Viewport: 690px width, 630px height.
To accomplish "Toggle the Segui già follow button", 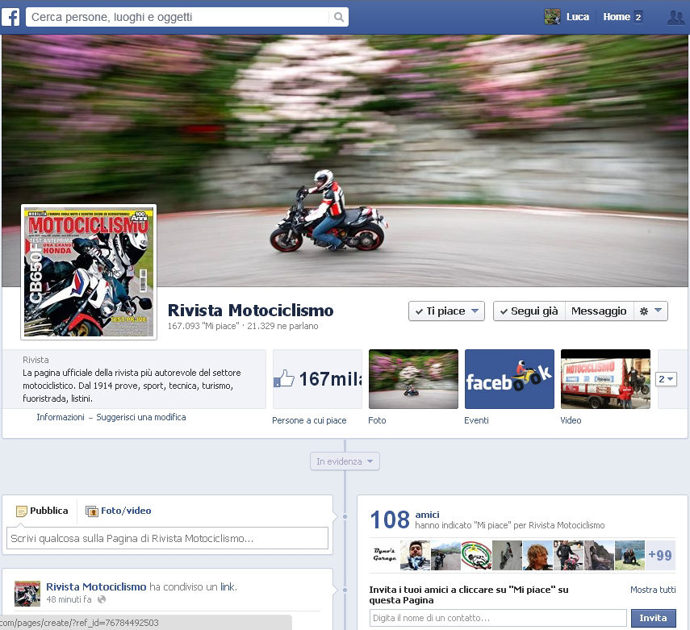I will click(529, 311).
